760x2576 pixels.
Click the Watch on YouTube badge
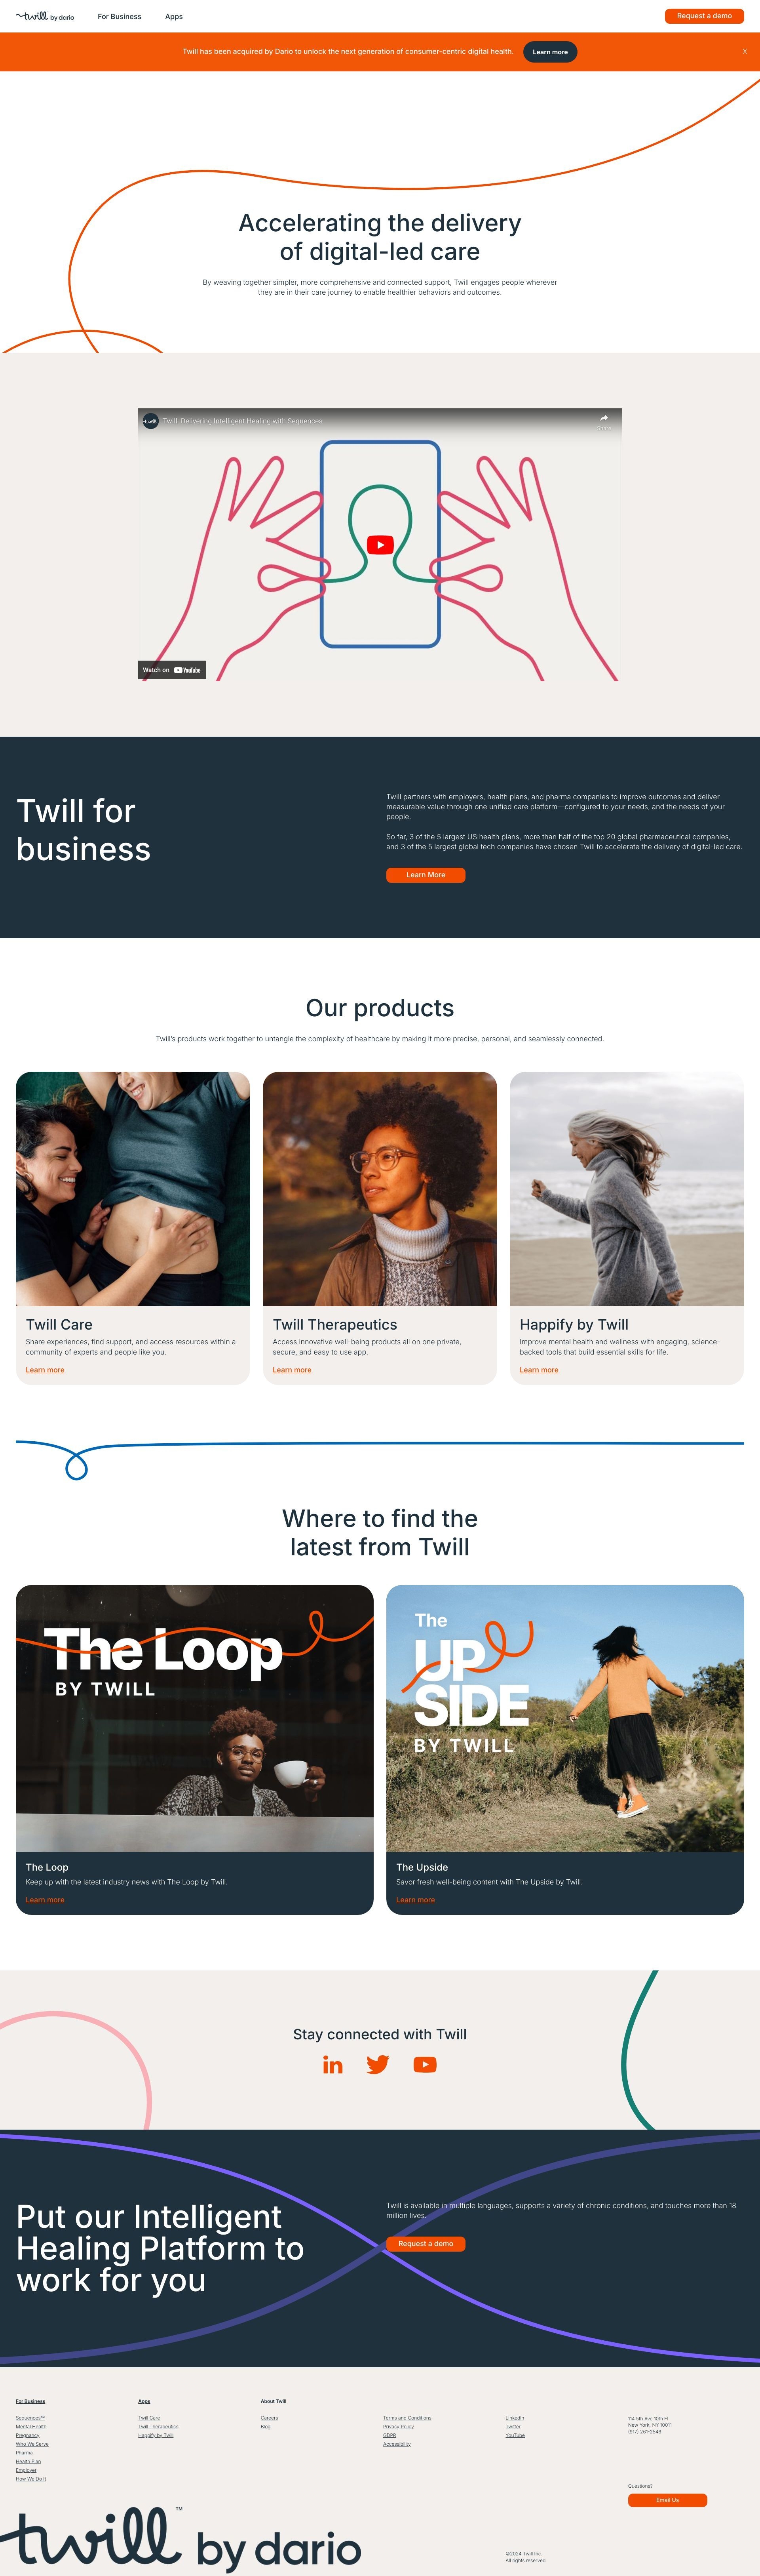(172, 670)
